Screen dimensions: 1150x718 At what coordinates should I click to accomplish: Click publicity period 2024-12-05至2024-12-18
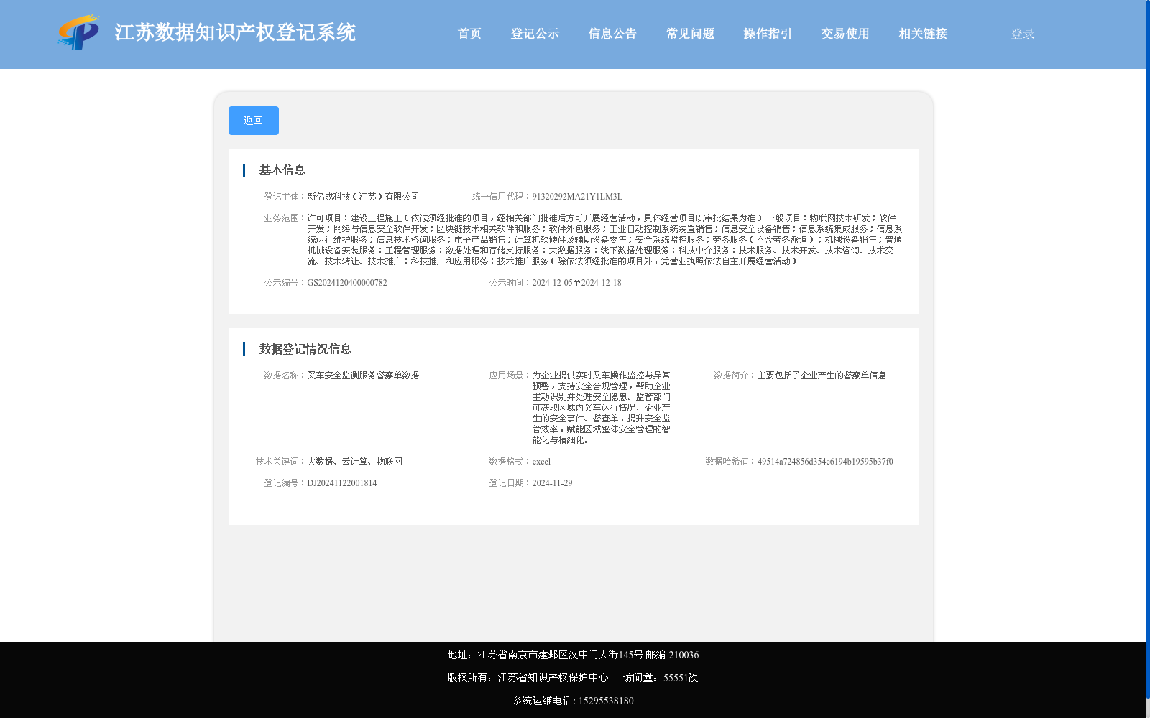[576, 283]
